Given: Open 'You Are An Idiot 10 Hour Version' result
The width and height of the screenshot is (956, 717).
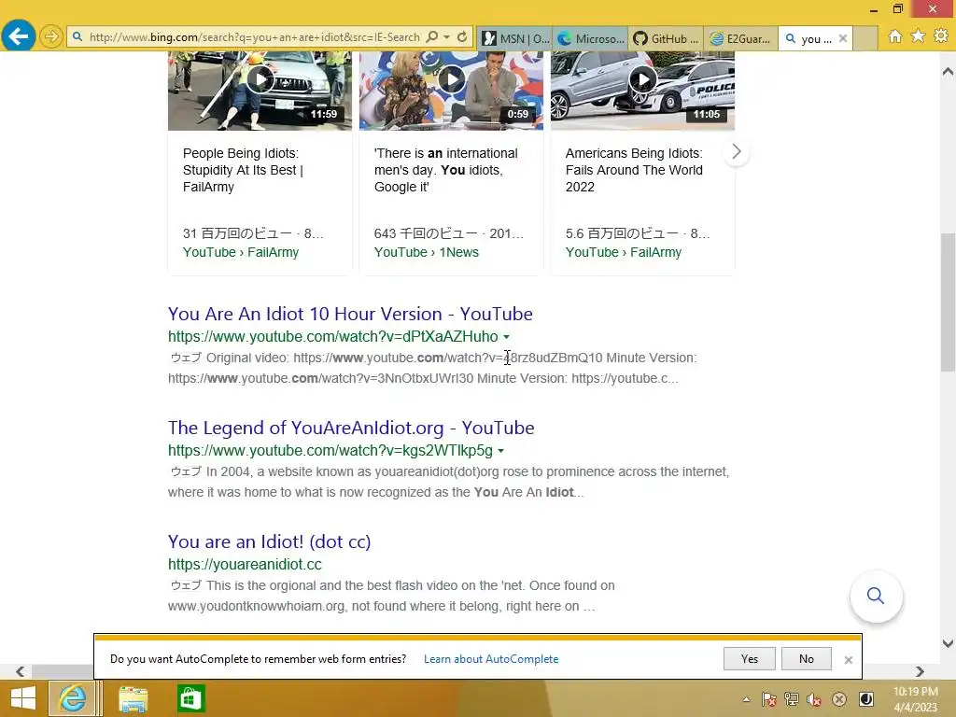Looking at the screenshot, I should click(x=350, y=314).
